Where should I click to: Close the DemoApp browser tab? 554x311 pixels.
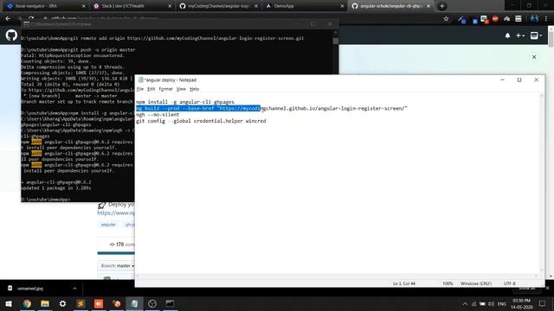click(x=342, y=6)
